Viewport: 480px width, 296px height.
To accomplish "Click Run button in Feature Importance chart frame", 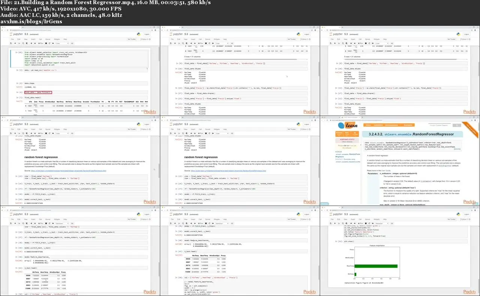I will coord(361,223).
